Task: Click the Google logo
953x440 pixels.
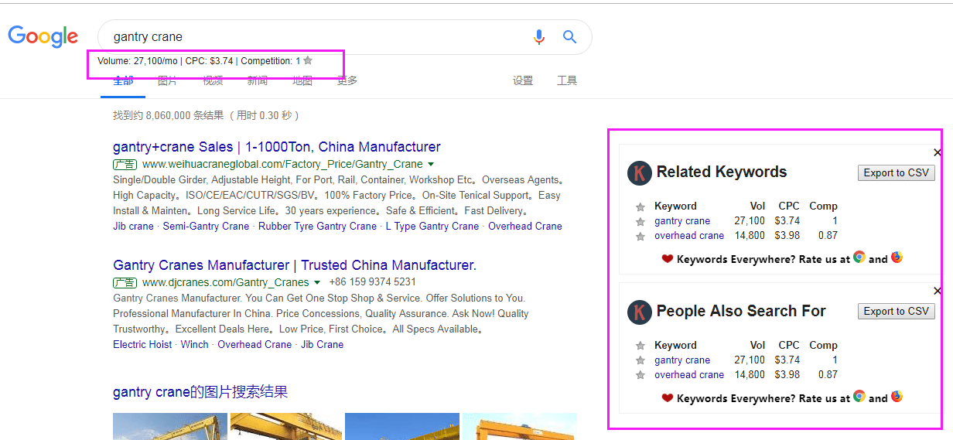Action: point(43,36)
